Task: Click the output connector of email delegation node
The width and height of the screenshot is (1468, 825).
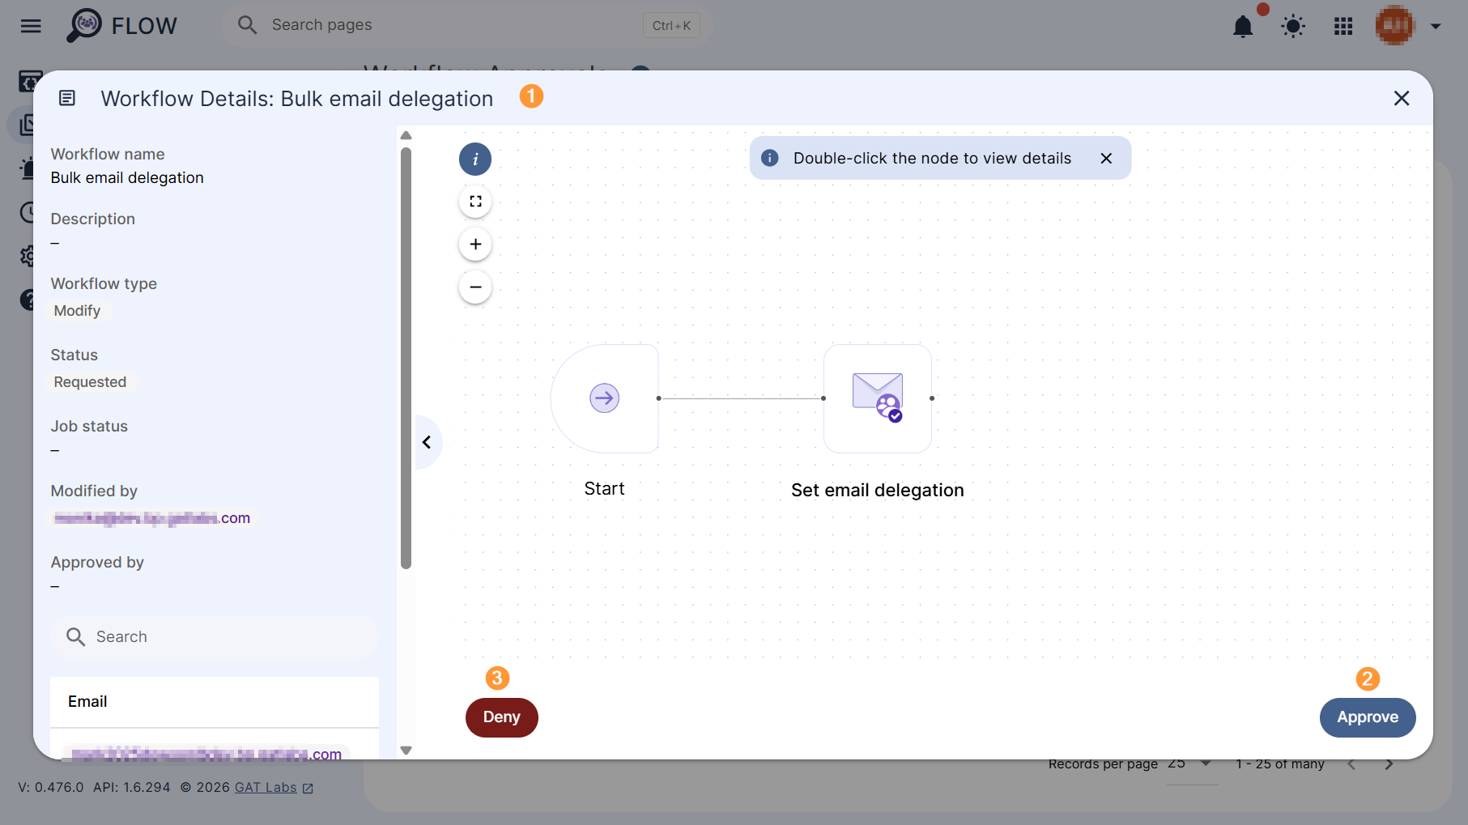Action: pyautogui.click(x=932, y=398)
